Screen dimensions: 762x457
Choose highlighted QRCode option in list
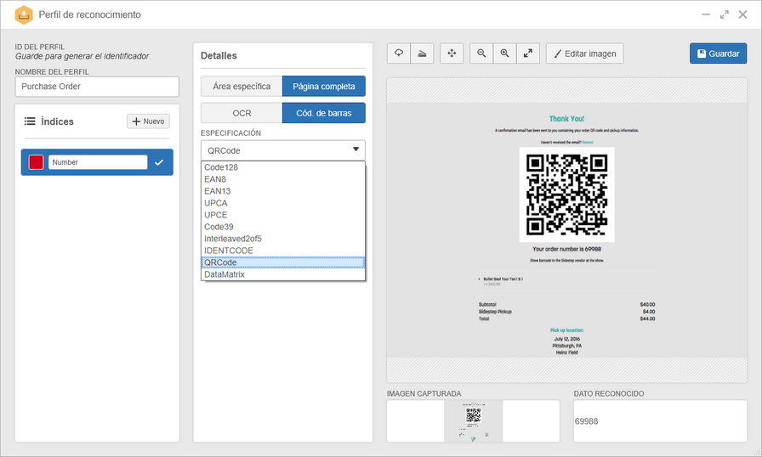(x=283, y=262)
